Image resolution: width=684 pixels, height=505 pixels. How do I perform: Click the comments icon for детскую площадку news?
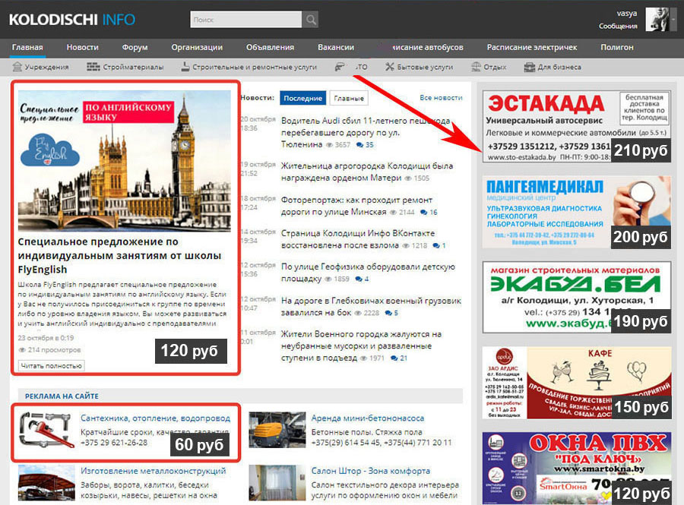(x=359, y=279)
